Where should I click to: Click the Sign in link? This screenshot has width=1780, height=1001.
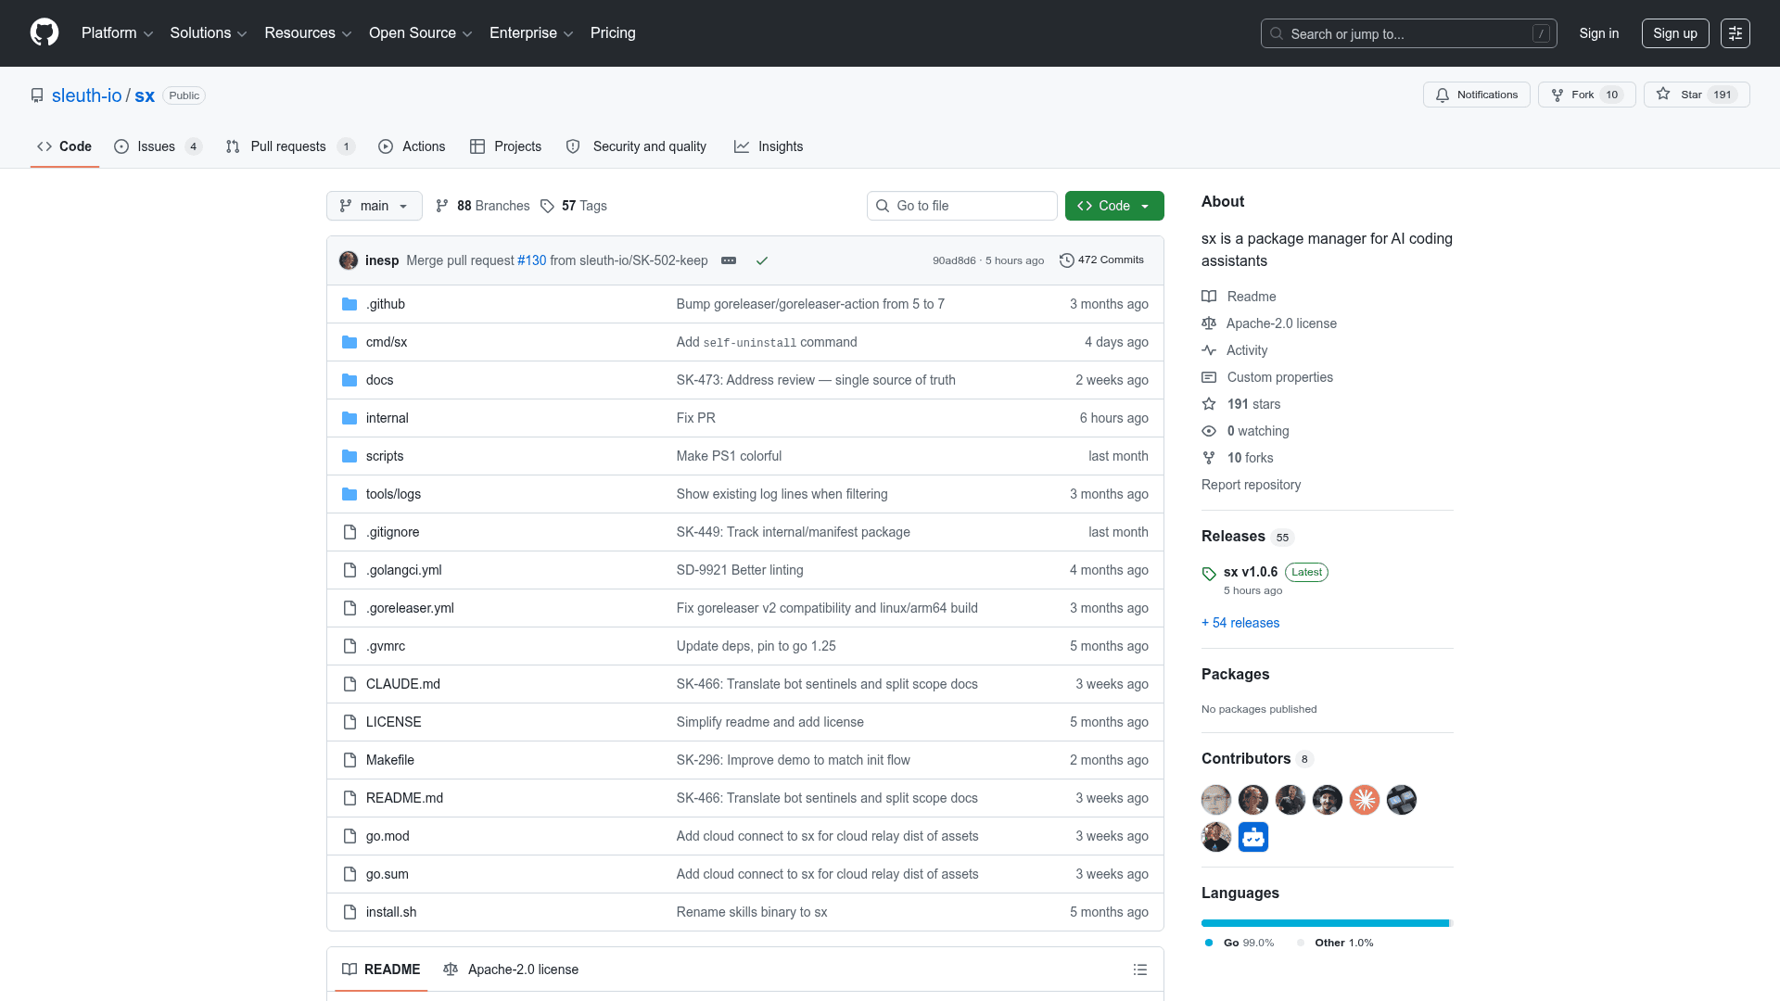[x=1599, y=33]
